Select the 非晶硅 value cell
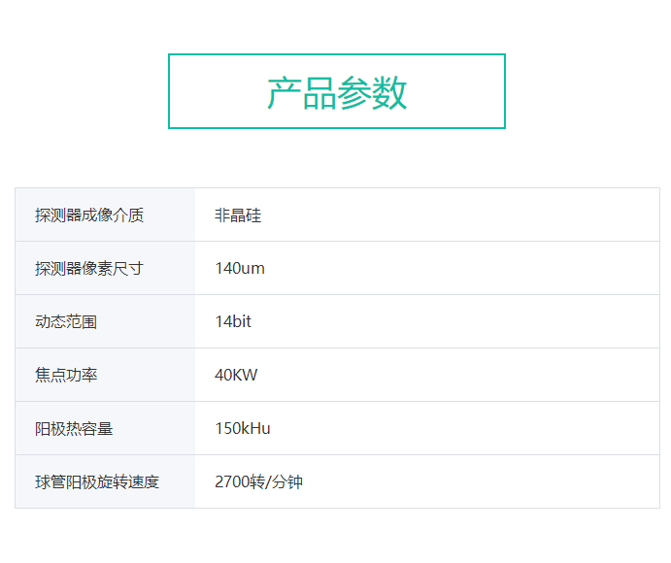The image size is (671, 563). tap(427, 215)
